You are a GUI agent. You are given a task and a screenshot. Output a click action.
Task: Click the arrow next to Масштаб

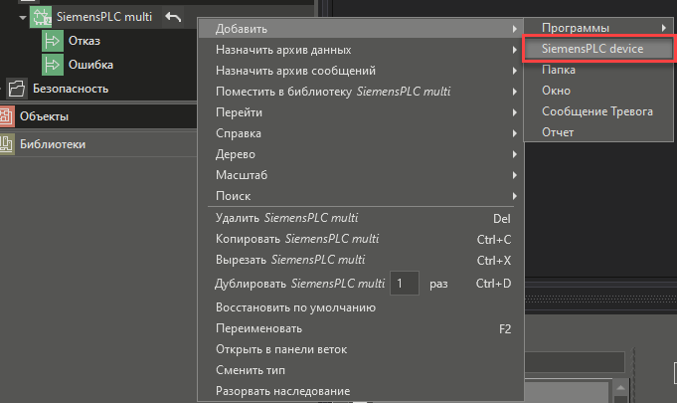(515, 175)
